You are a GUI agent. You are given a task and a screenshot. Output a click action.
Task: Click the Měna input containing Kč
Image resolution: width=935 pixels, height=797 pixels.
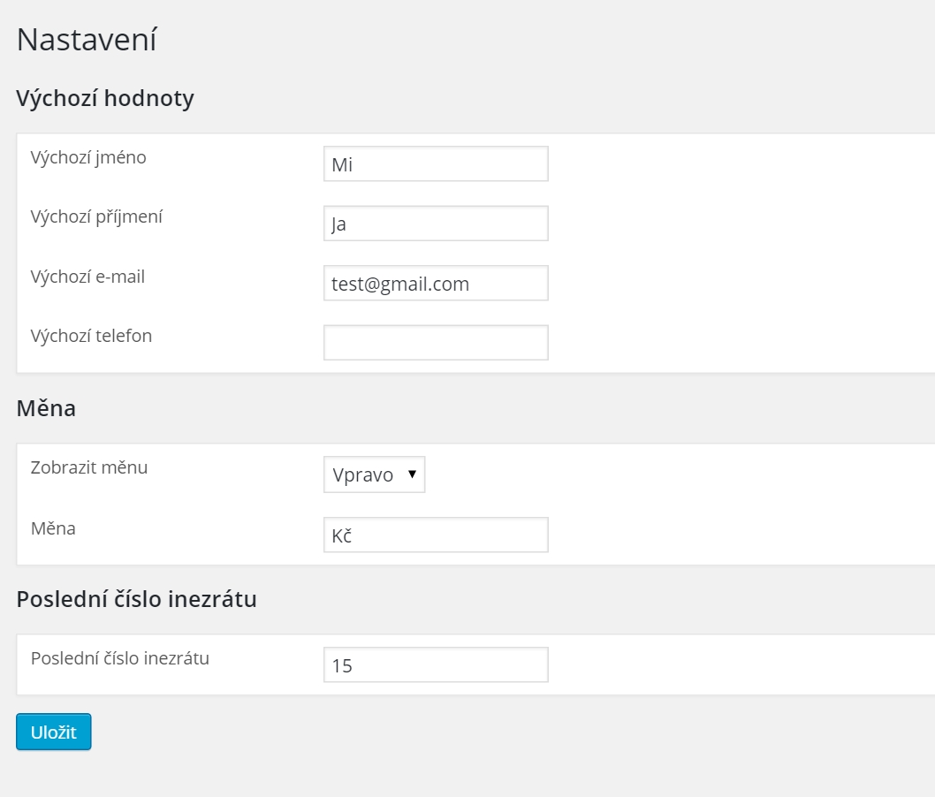coord(436,535)
